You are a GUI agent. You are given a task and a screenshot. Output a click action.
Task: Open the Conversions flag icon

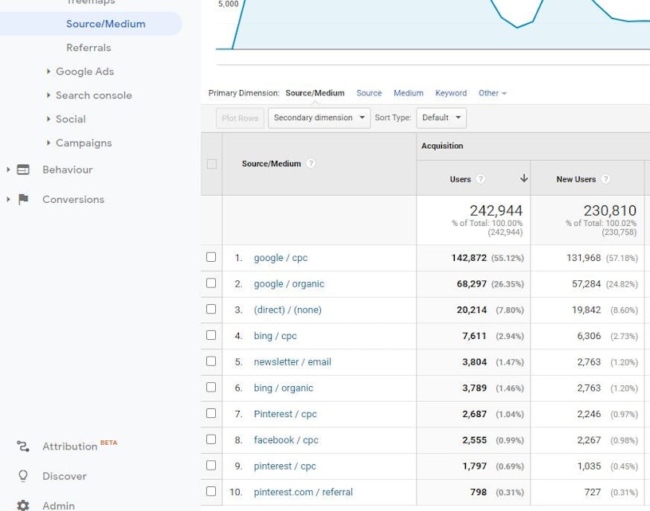tap(23, 200)
